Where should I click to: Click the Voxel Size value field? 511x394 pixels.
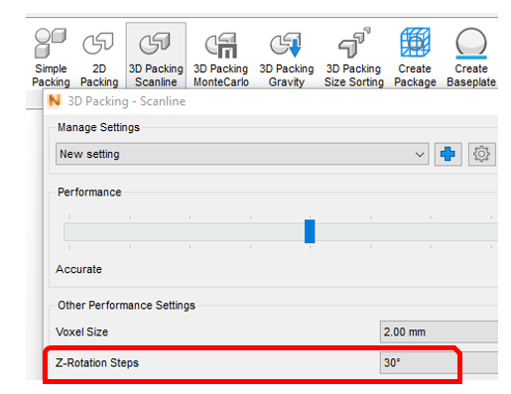click(439, 331)
